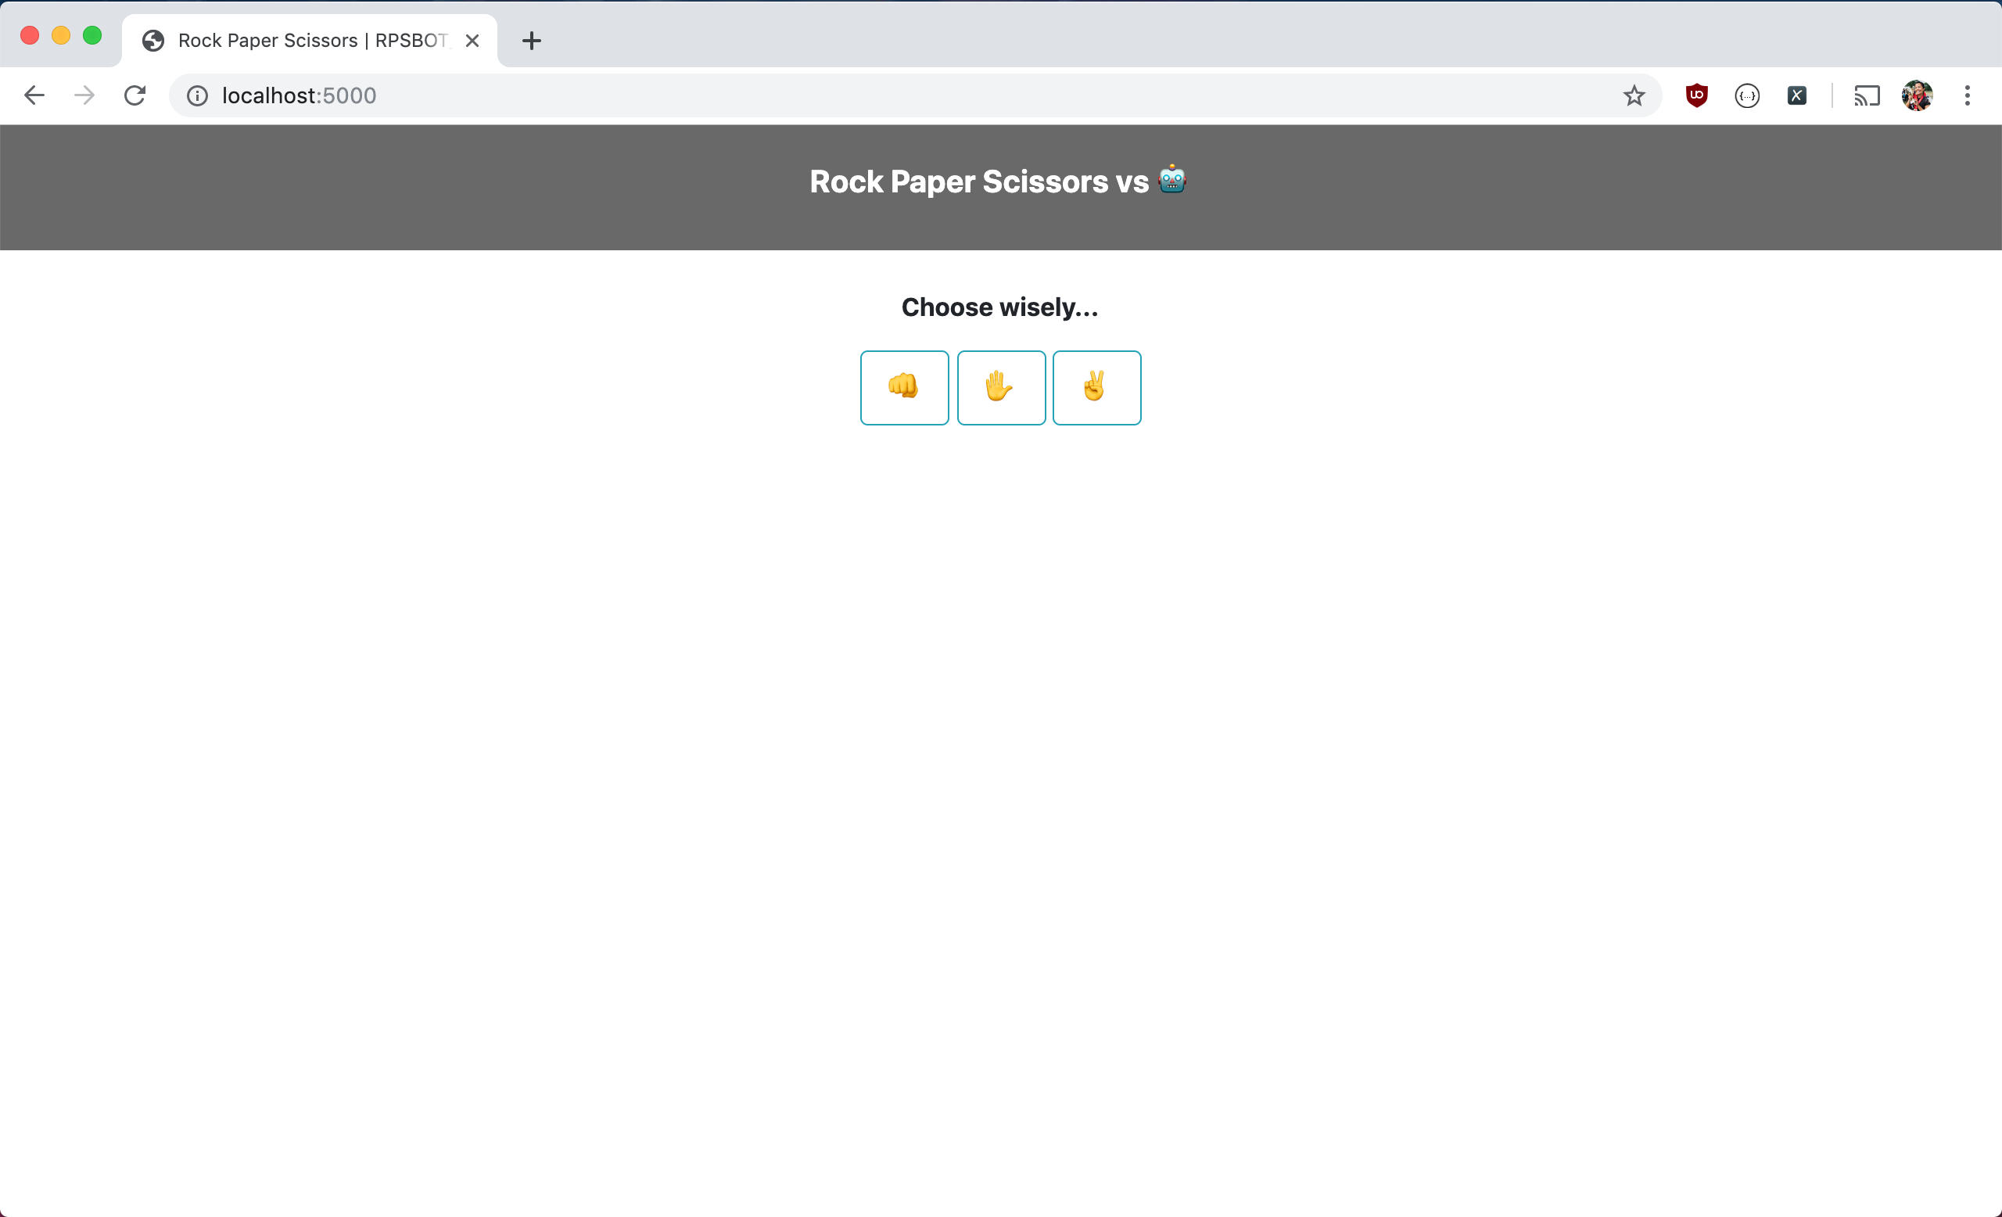This screenshot has height=1217, width=2002.
Task: Open the curly-braces extension icon
Action: pyautogui.click(x=1747, y=96)
